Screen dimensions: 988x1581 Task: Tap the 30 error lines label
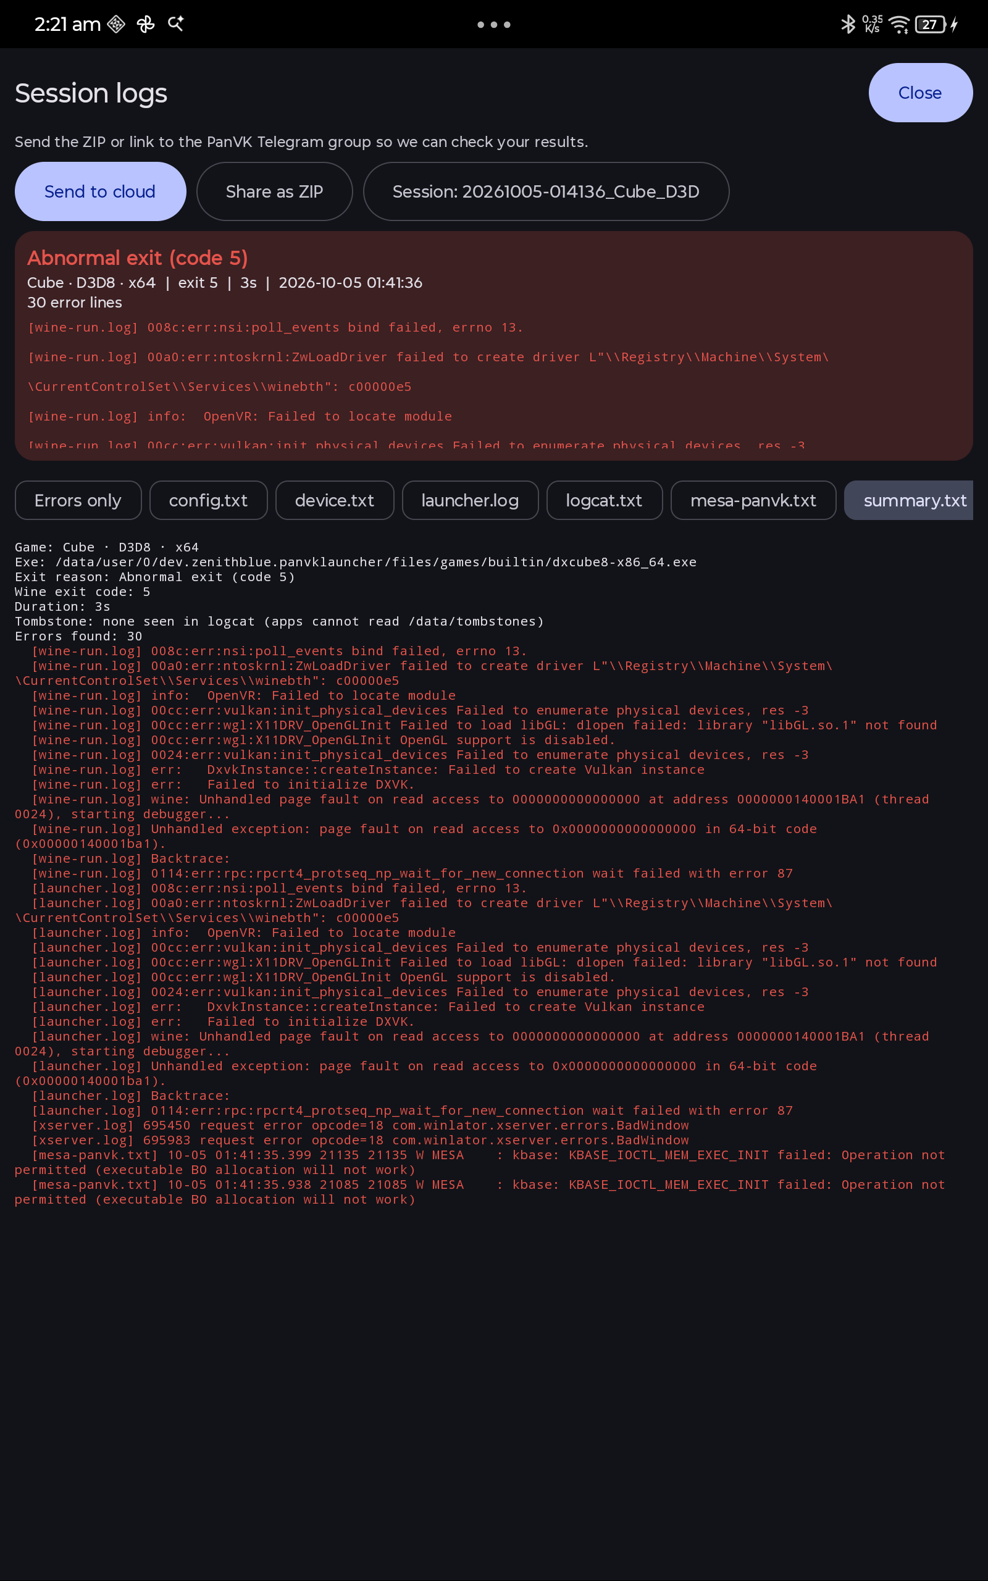click(75, 303)
